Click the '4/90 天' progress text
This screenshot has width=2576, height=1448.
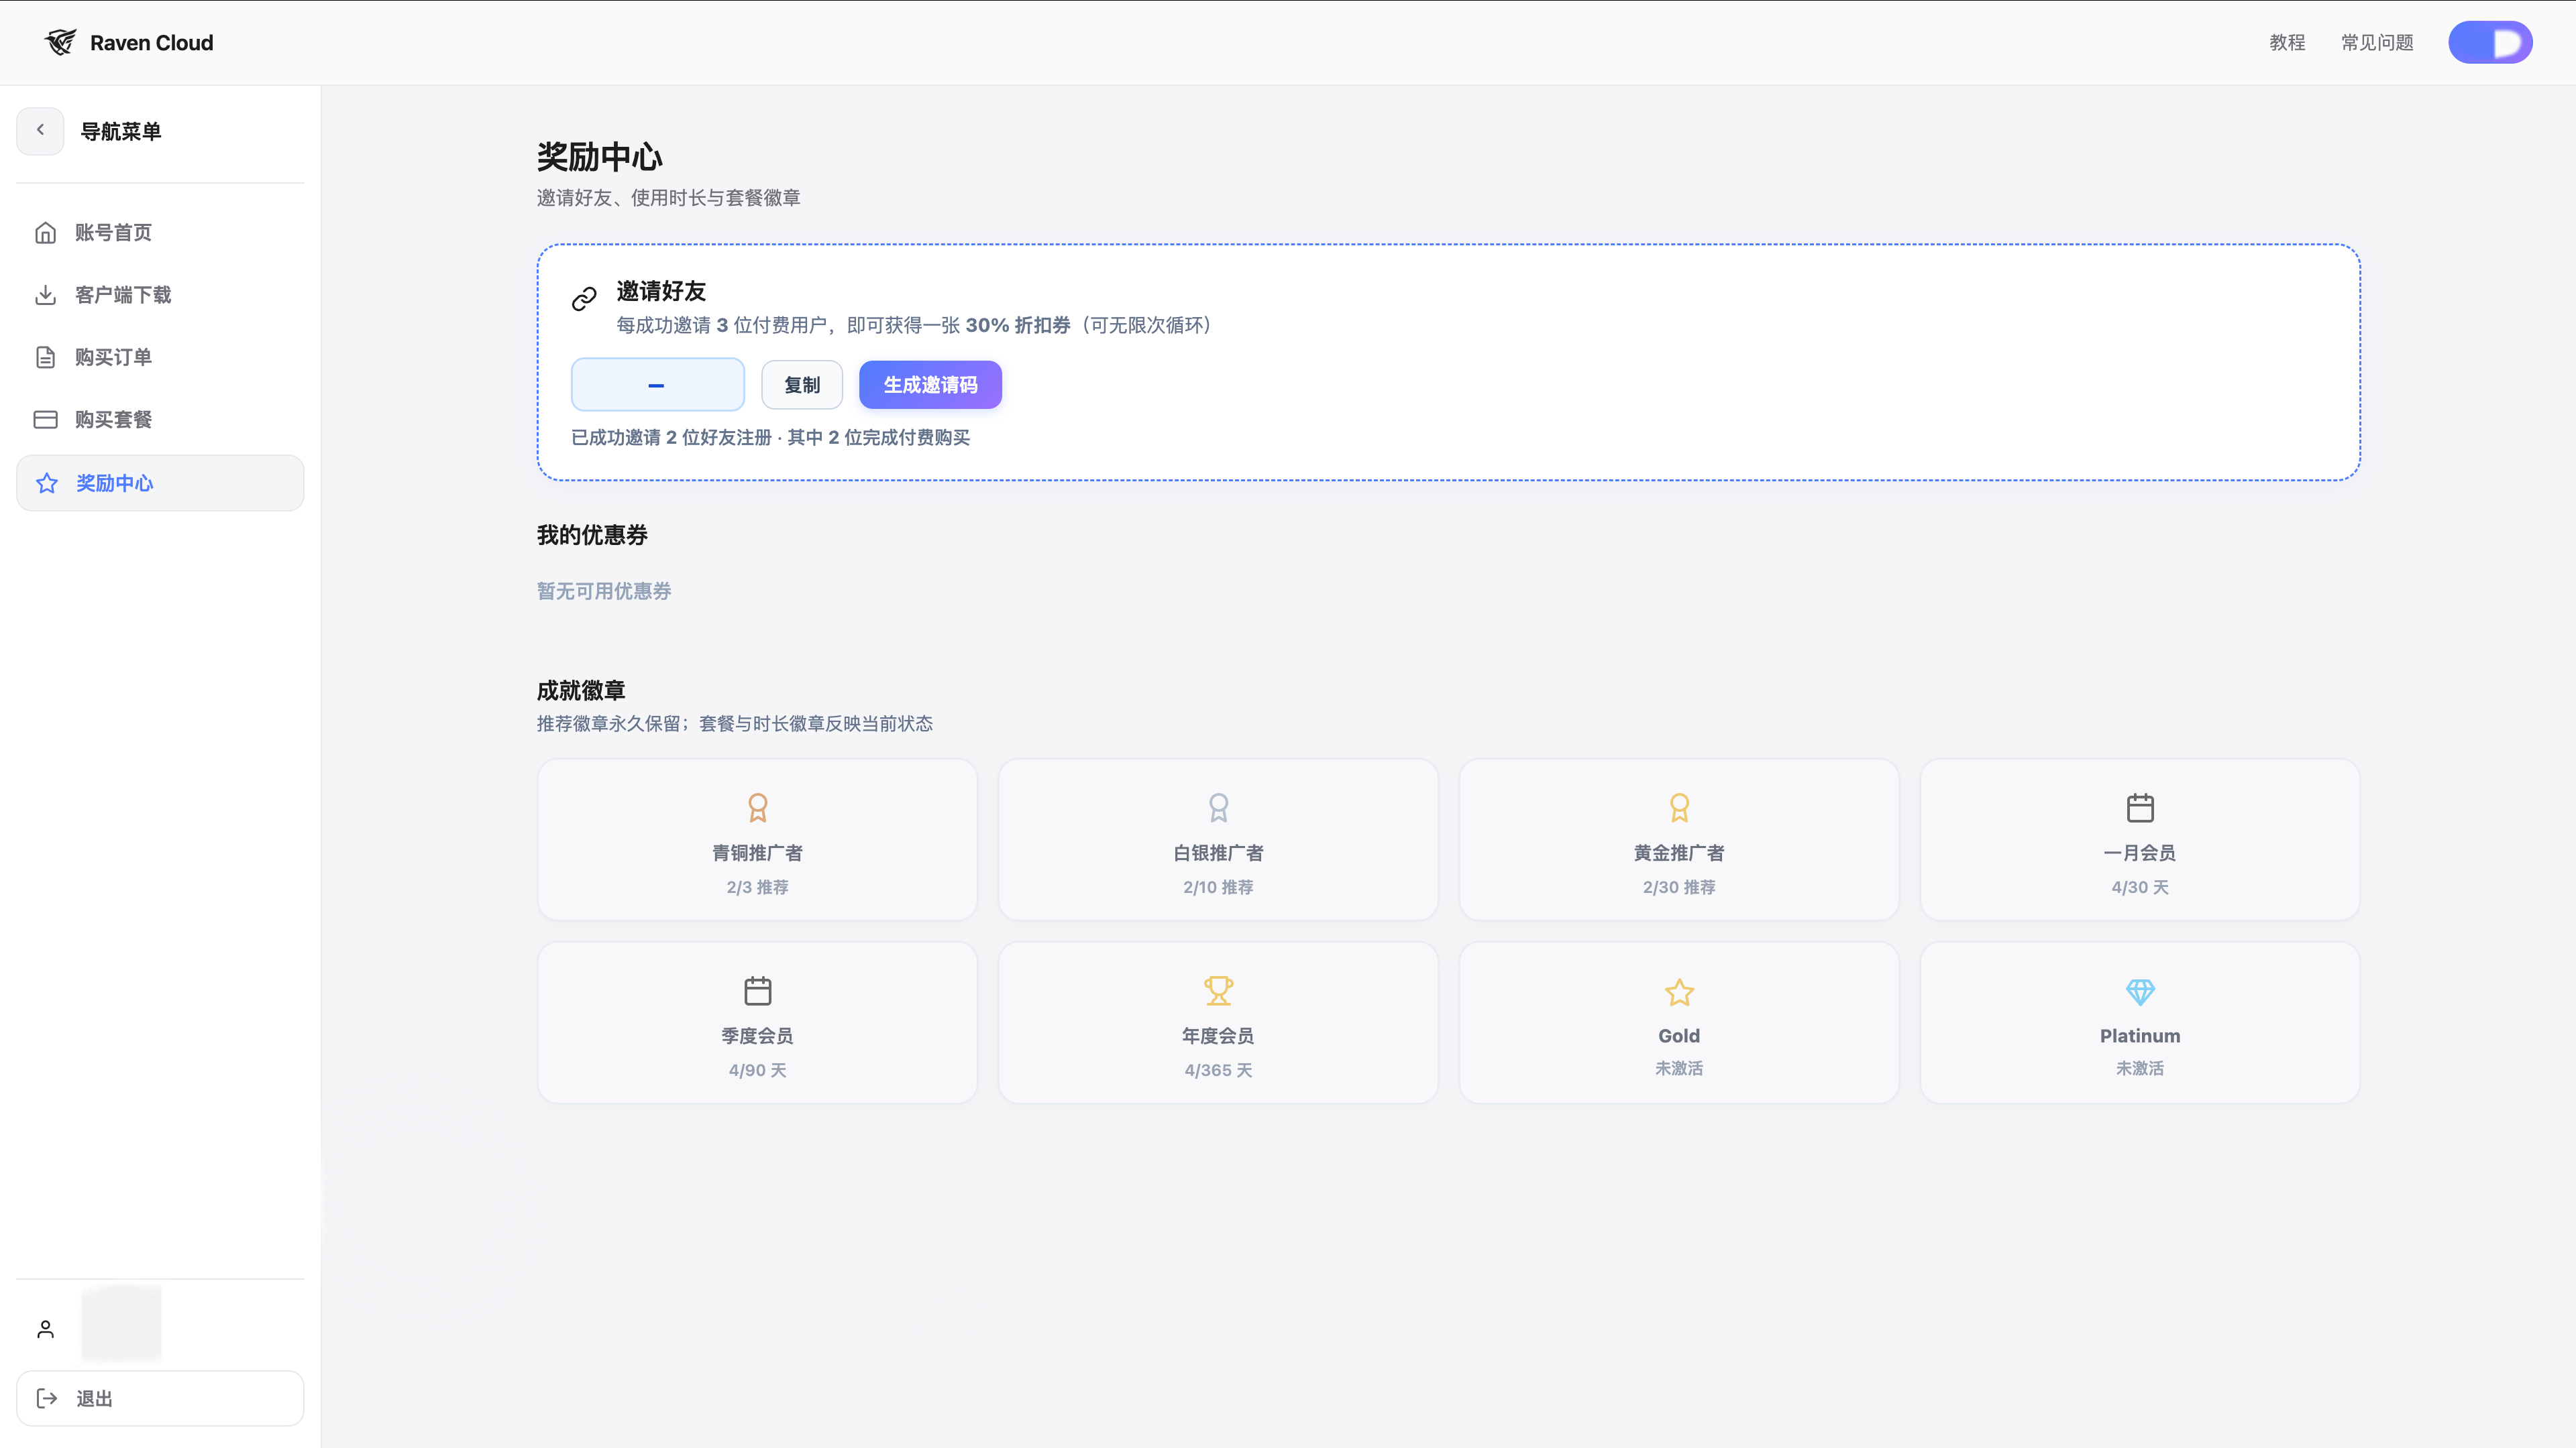tap(757, 1069)
